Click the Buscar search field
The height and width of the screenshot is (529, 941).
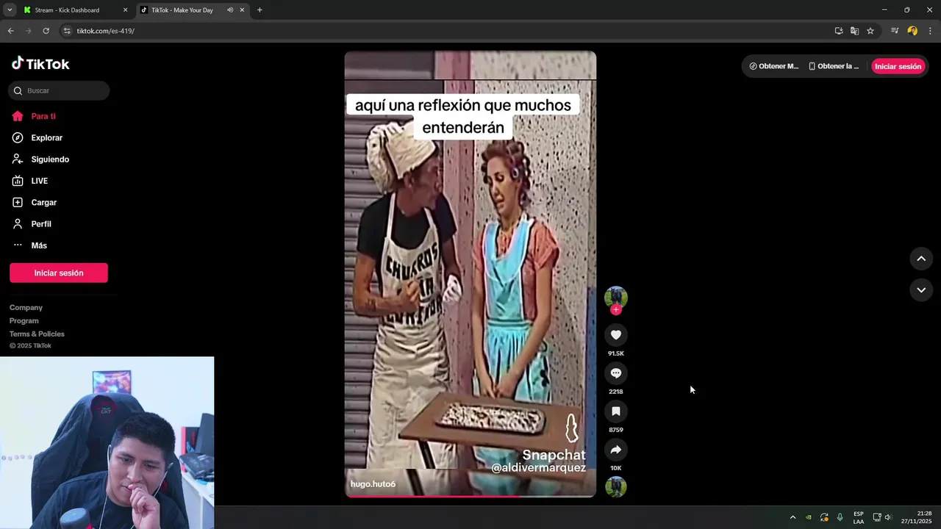[x=59, y=90]
